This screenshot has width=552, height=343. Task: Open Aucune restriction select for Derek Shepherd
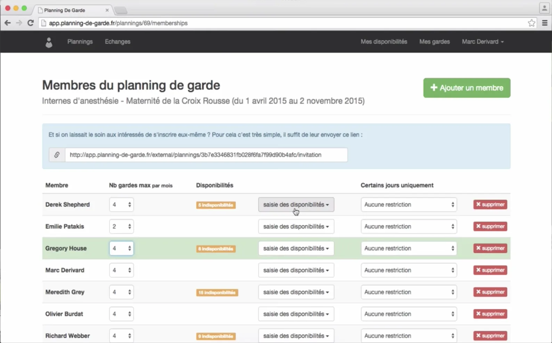tap(409, 204)
